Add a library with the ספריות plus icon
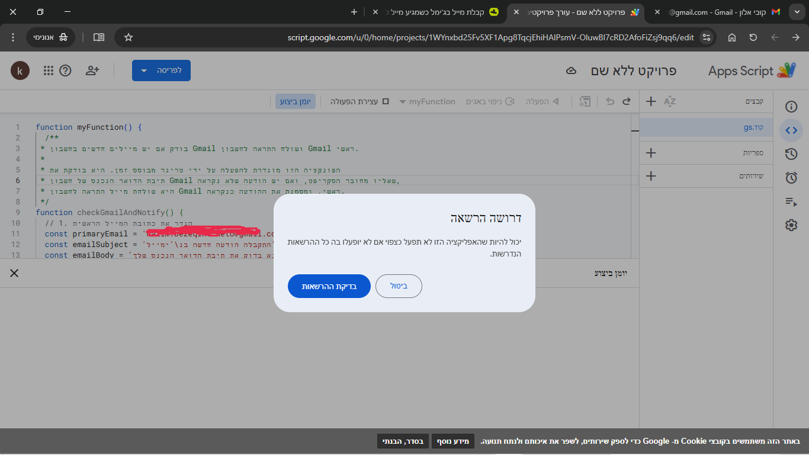 pyautogui.click(x=651, y=153)
